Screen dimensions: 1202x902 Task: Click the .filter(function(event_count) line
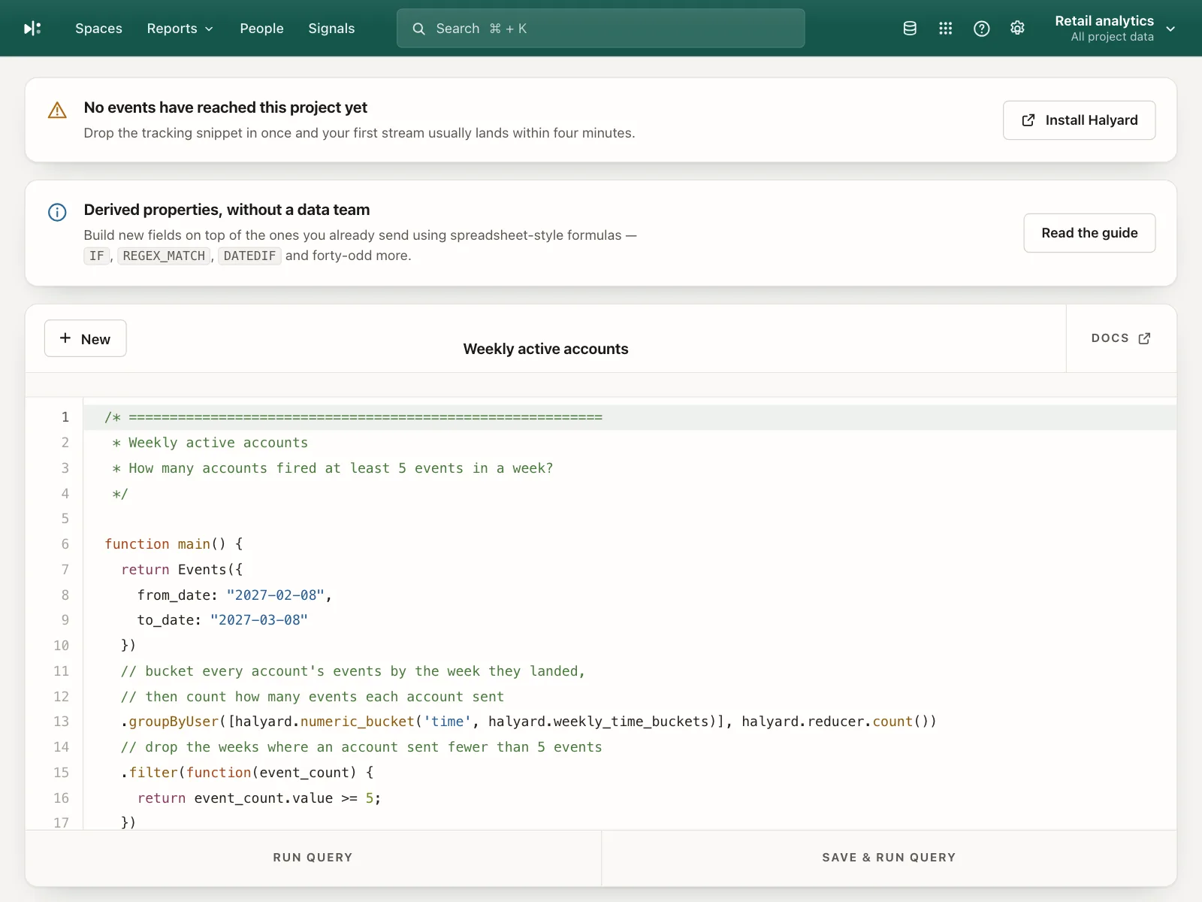(247, 773)
